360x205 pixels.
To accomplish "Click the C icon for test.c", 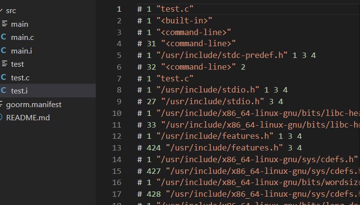I will click(4, 77).
